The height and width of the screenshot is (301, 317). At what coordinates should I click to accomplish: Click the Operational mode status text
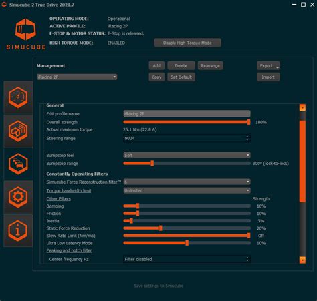118,19
